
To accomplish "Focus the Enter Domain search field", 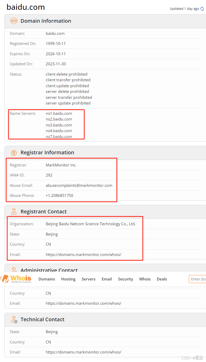I will (x=198, y=279).
